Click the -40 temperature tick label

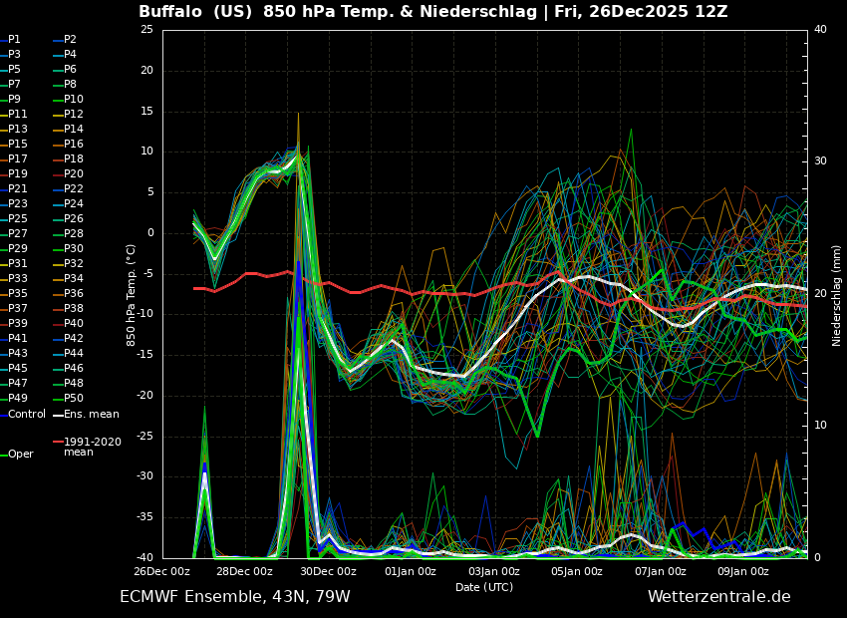pyautogui.click(x=145, y=558)
